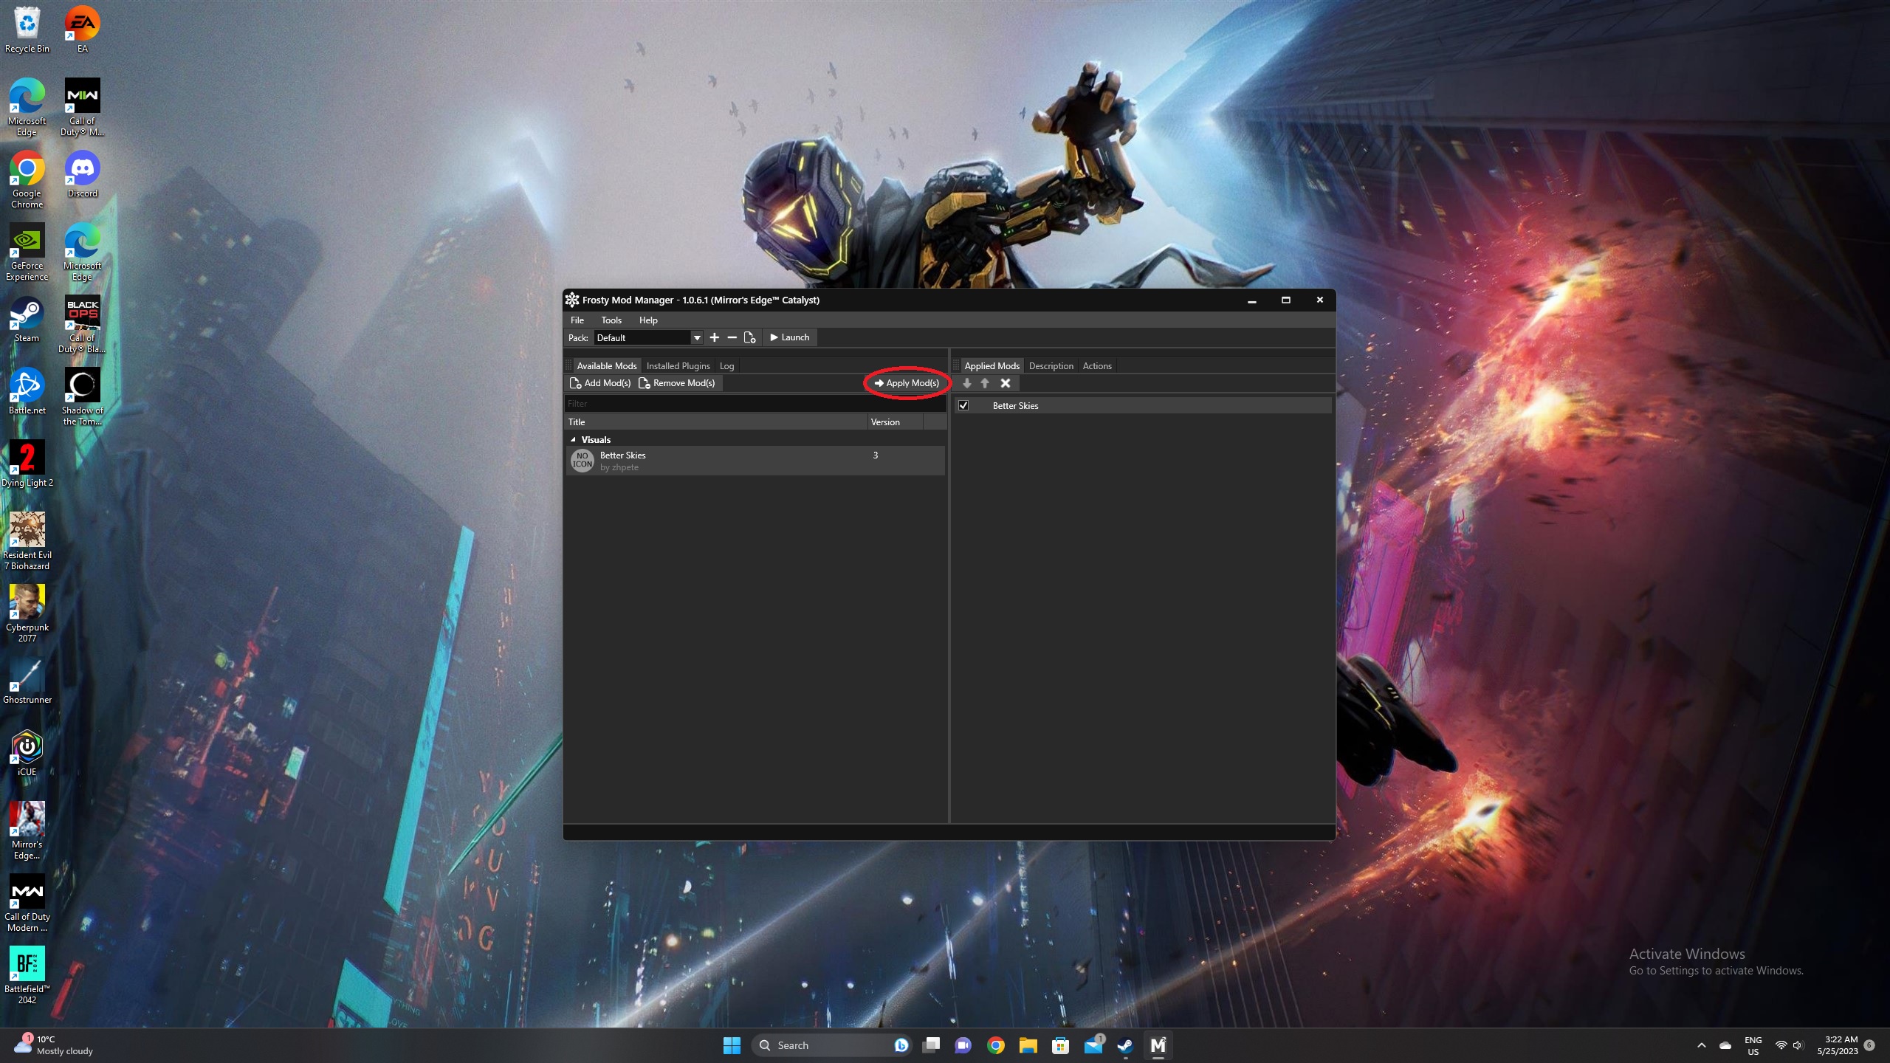Click the Filter input field
1890x1063 pixels.
[753, 404]
